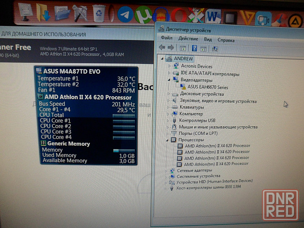Expand the Компьютер node arrow
304x228 pixels.
168,114
